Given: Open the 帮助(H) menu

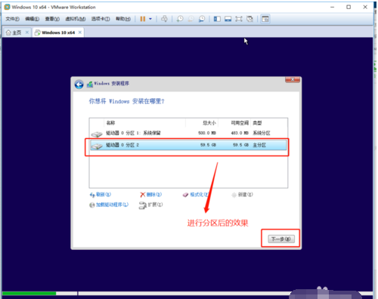Looking at the screenshot, I should click(123, 19).
